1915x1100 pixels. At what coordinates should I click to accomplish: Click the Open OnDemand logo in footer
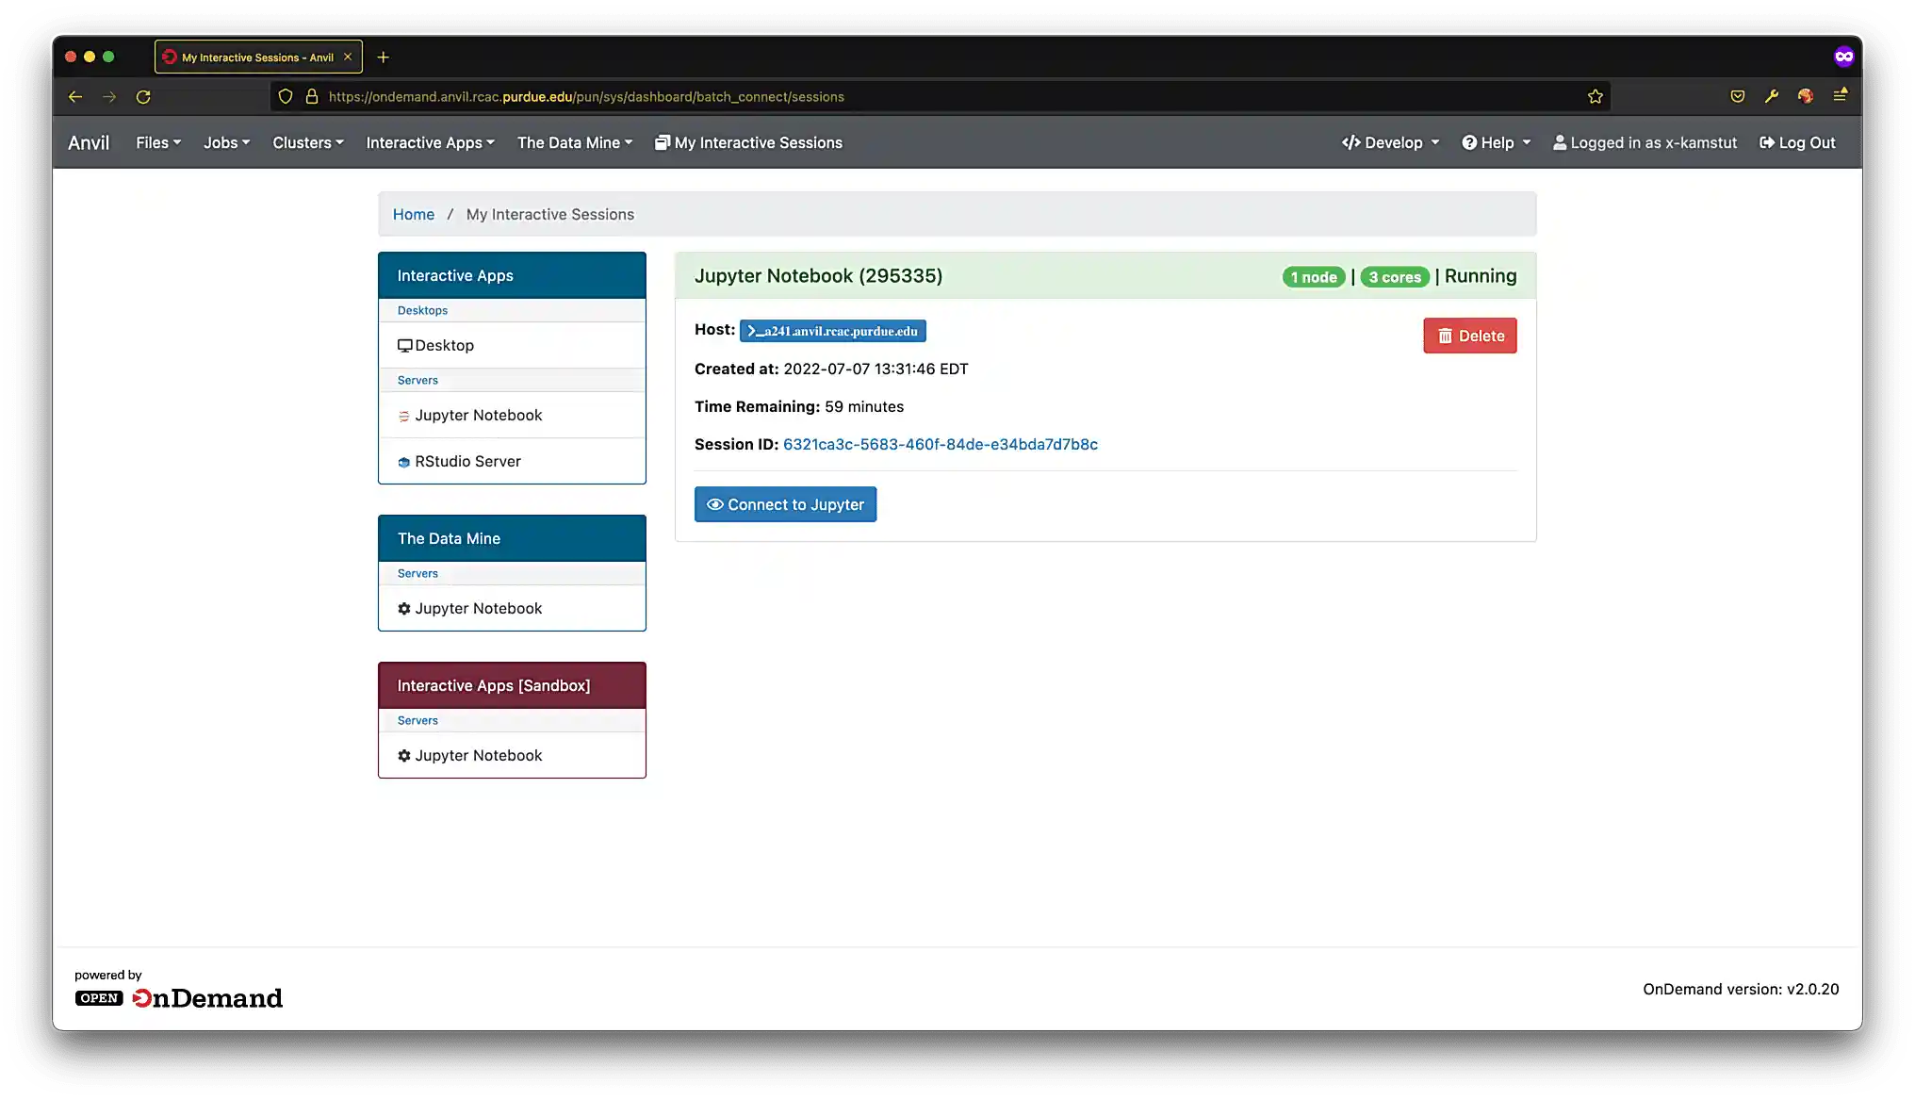(179, 996)
